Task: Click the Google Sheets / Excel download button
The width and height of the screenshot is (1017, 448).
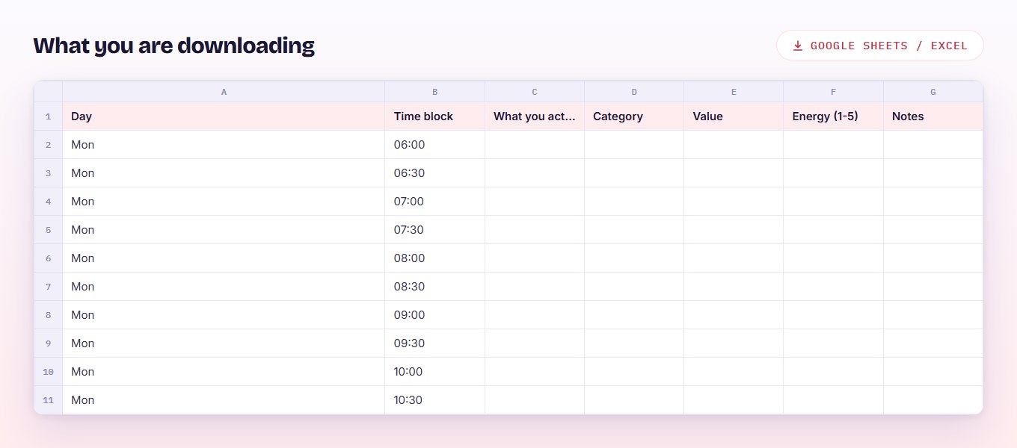Action: (880, 46)
